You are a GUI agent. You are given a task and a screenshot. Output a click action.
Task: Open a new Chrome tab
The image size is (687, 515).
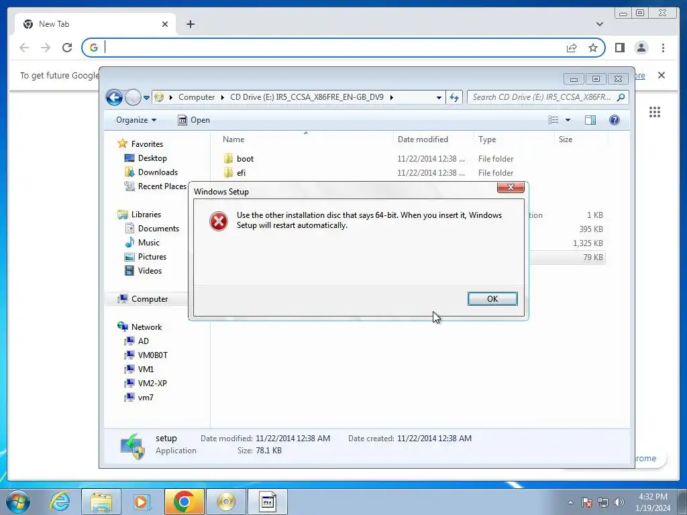pyautogui.click(x=190, y=24)
